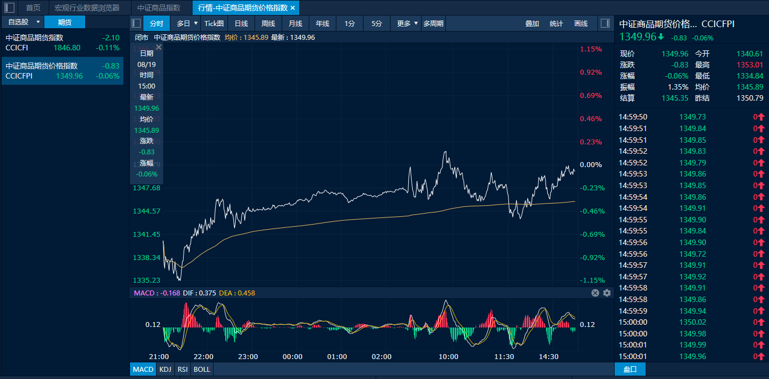Open the 画线 drawing tool
The width and height of the screenshot is (769, 379).
[x=581, y=23]
